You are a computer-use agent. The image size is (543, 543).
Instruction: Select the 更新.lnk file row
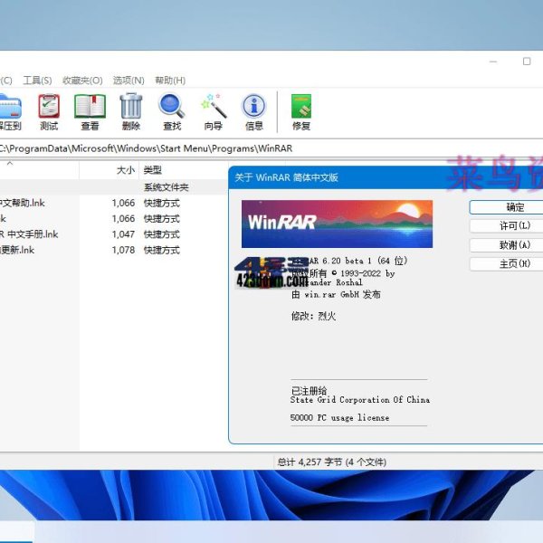[114, 250]
